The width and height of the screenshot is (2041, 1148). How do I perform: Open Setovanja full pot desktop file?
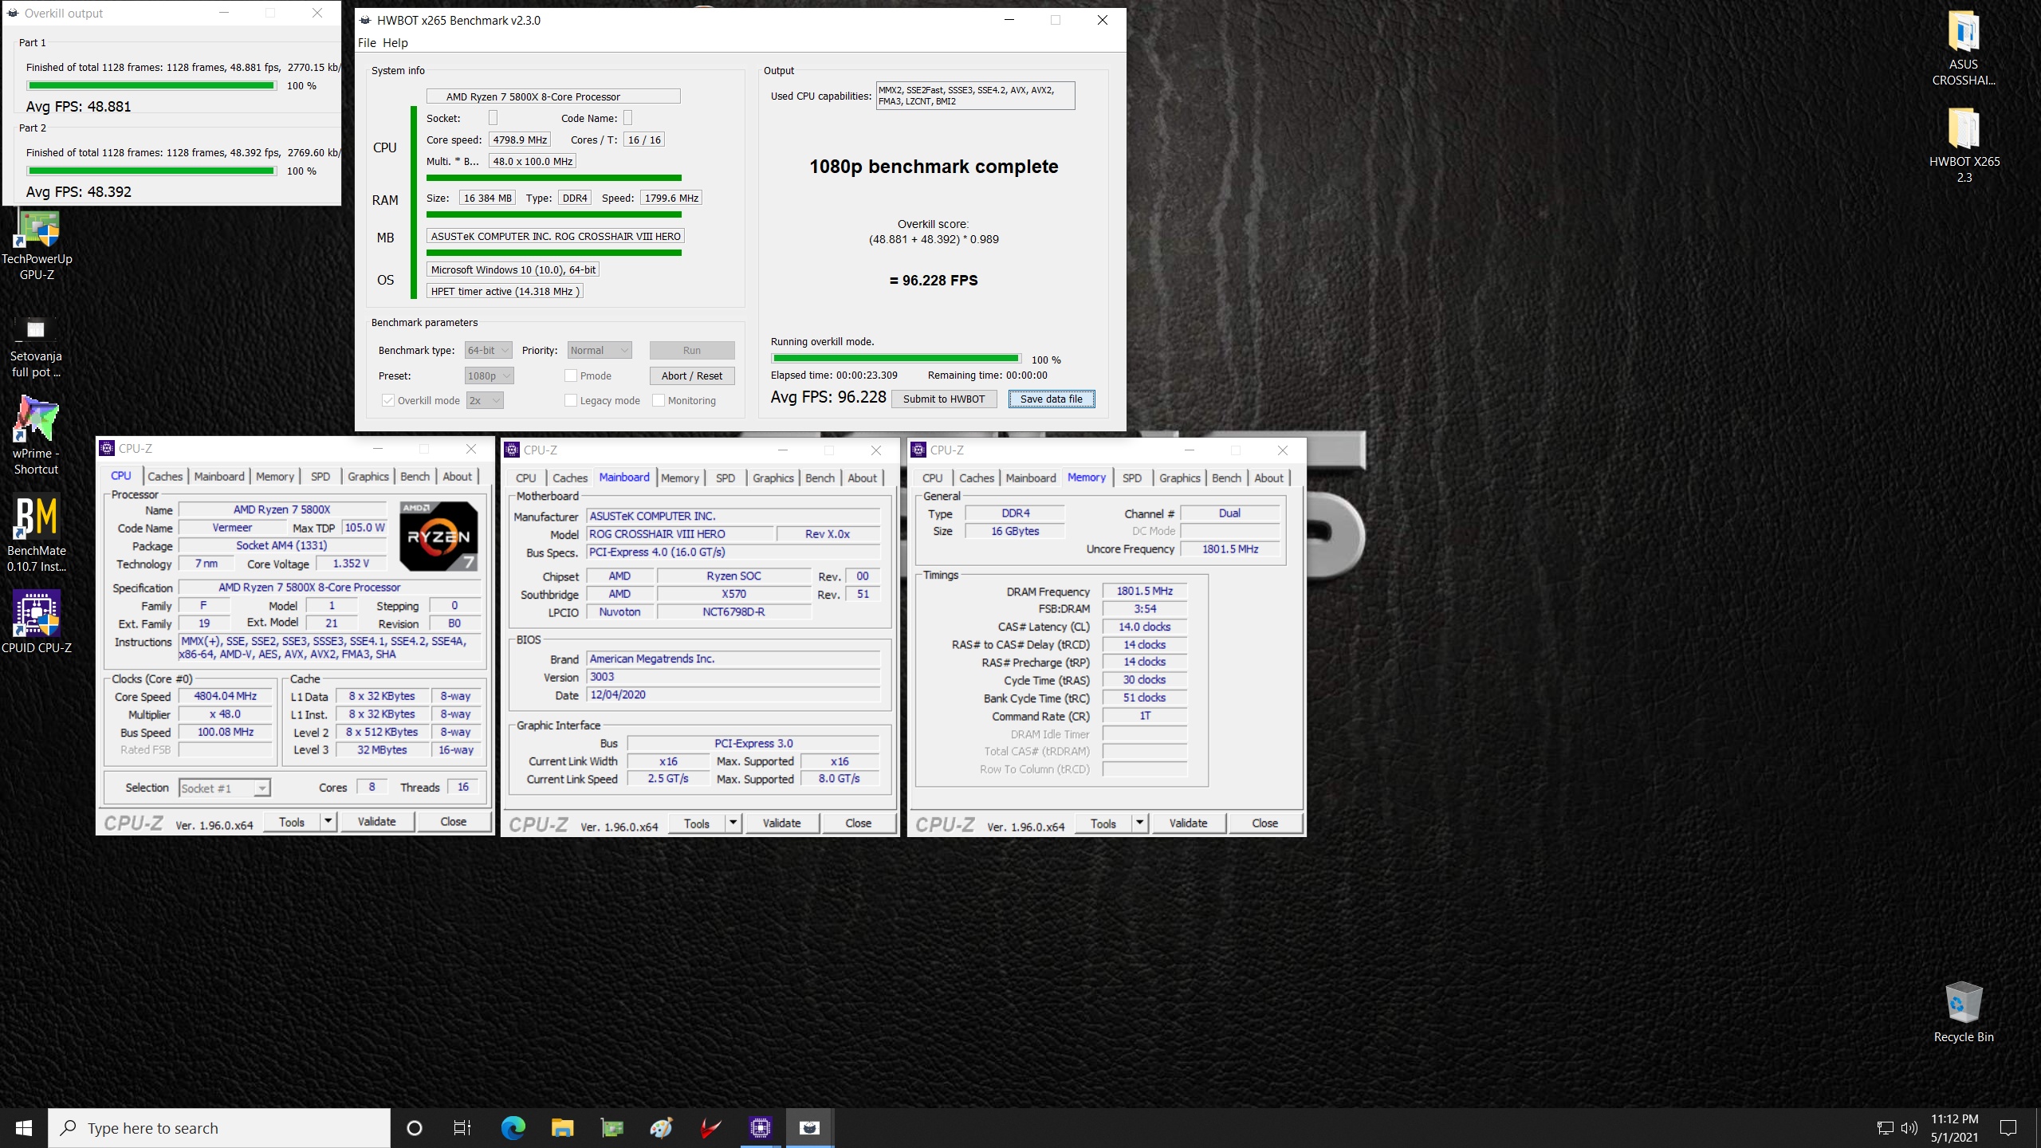click(36, 346)
